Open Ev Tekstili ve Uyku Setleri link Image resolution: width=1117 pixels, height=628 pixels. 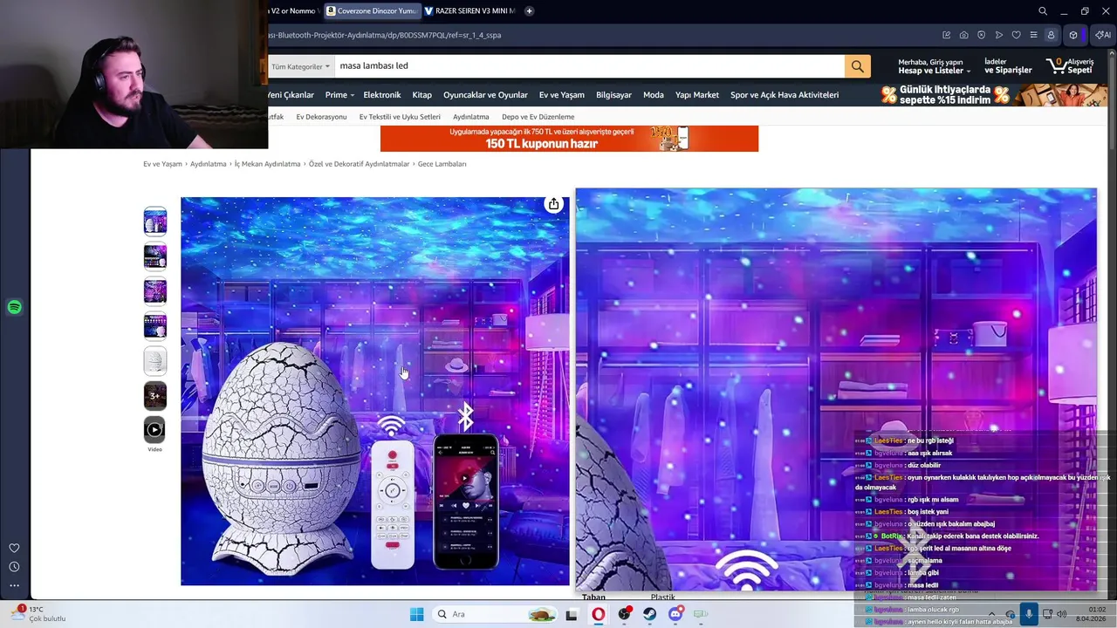(400, 117)
